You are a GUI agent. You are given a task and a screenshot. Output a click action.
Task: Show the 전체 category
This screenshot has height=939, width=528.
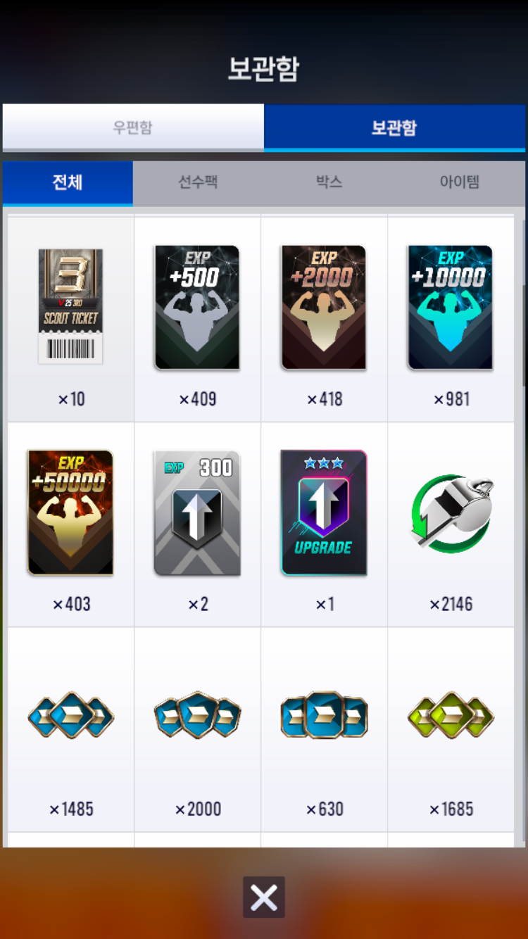68,183
